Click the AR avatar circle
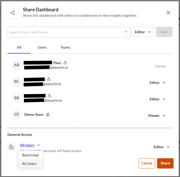Image resolution: width=180 pixels, height=177 pixels. click(x=17, y=65)
